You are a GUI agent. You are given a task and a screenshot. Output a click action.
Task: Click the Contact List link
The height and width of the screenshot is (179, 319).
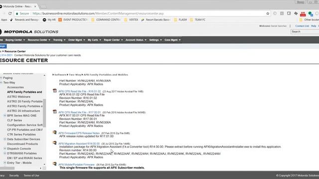[302, 26]
